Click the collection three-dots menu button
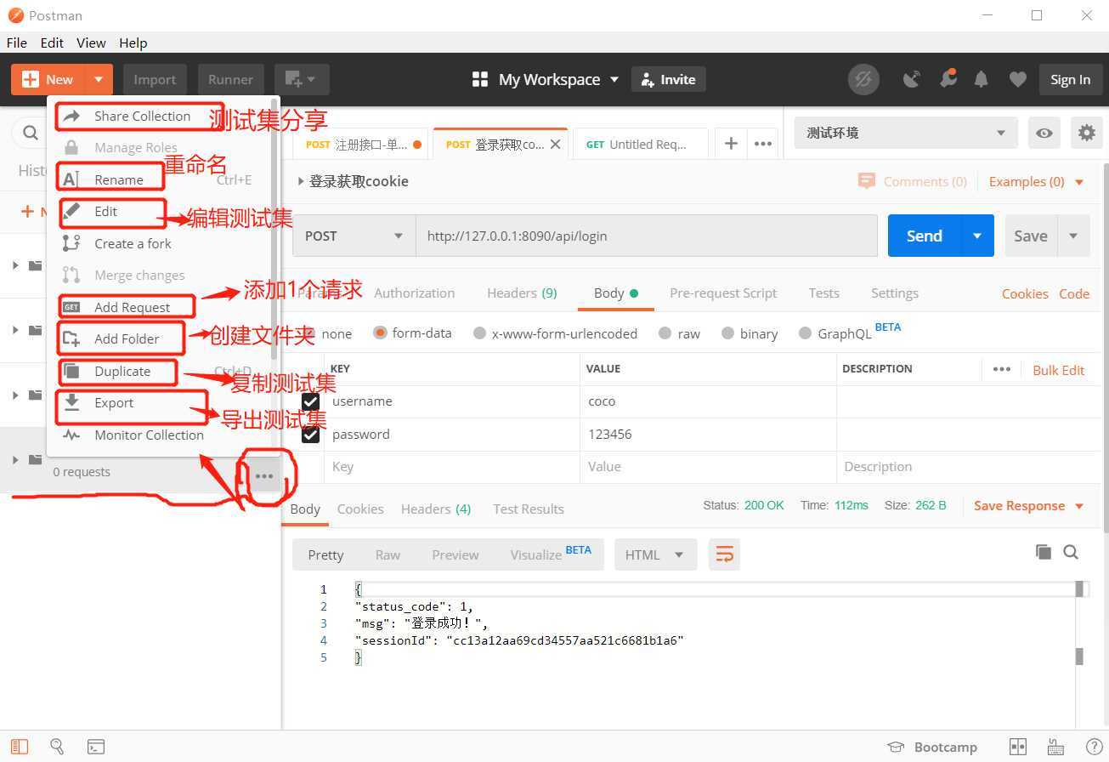The image size is (1109, 762). (x=264, y=475)
